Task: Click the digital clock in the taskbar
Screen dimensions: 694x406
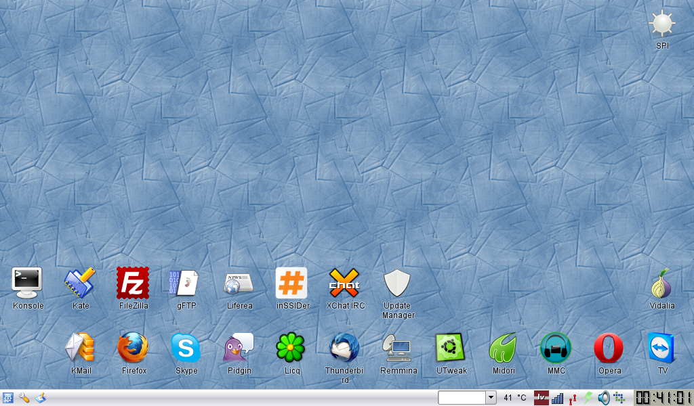Action: click(663, 398)
